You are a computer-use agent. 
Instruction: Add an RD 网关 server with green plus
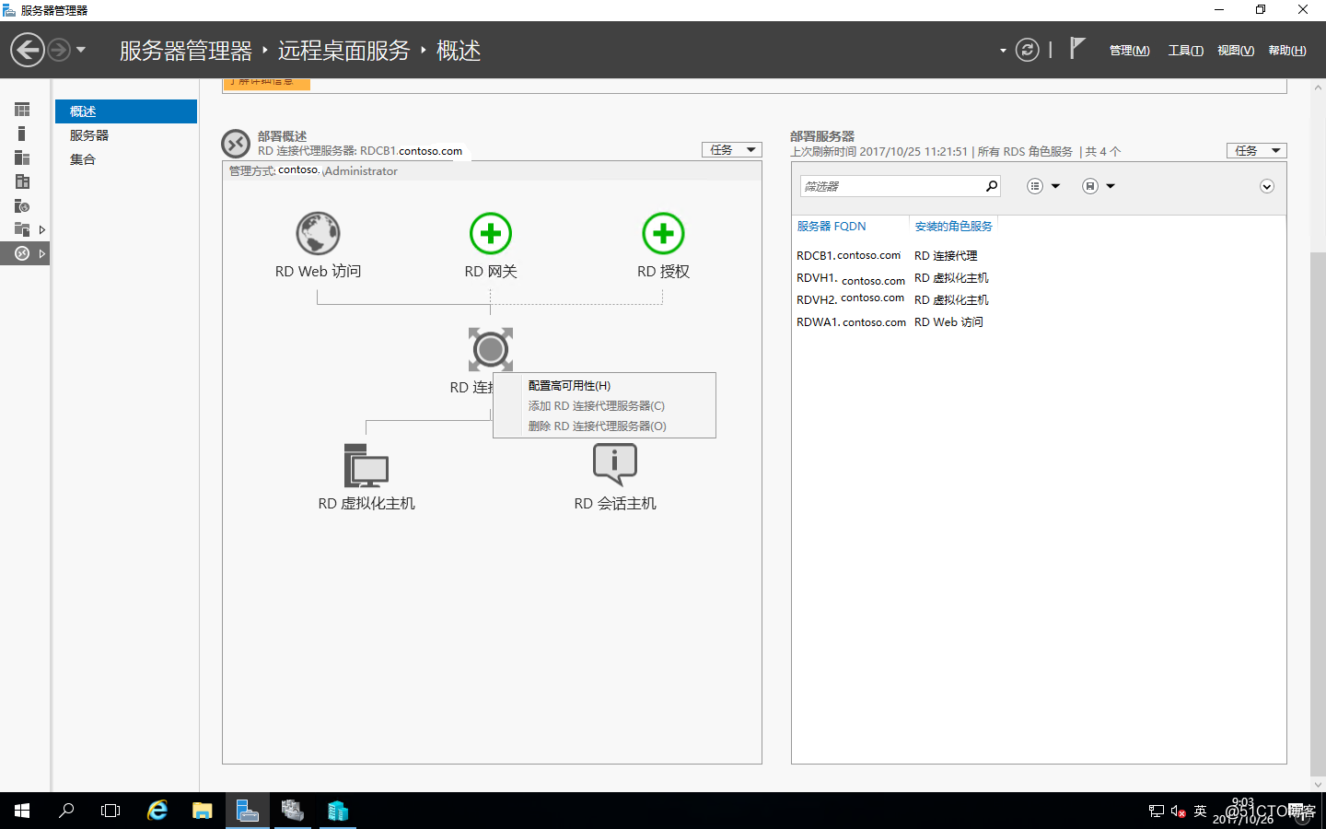coord(491,234)
